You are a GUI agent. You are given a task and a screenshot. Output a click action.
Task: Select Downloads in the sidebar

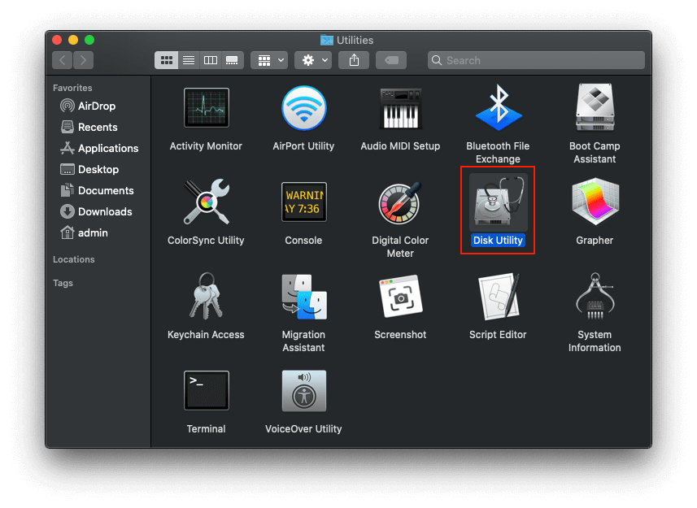click(99, 211)
